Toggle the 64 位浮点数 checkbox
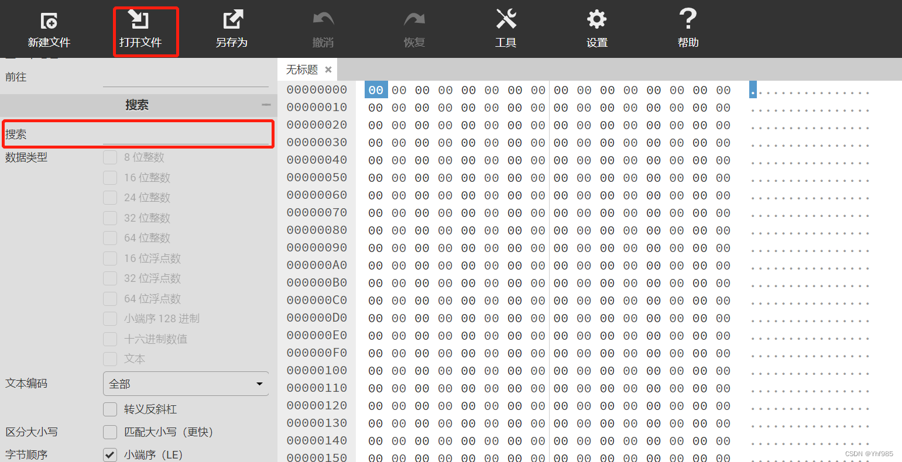This screenshot has height=462, width=902. (x=110, y=299)
